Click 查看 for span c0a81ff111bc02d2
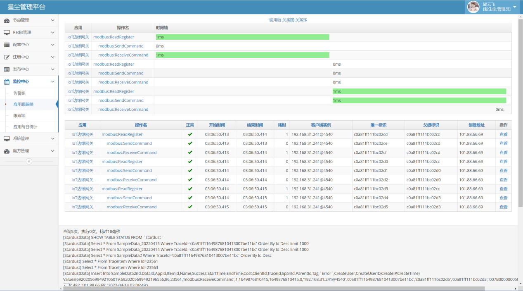The image size is (523, 291). [504, 180]
